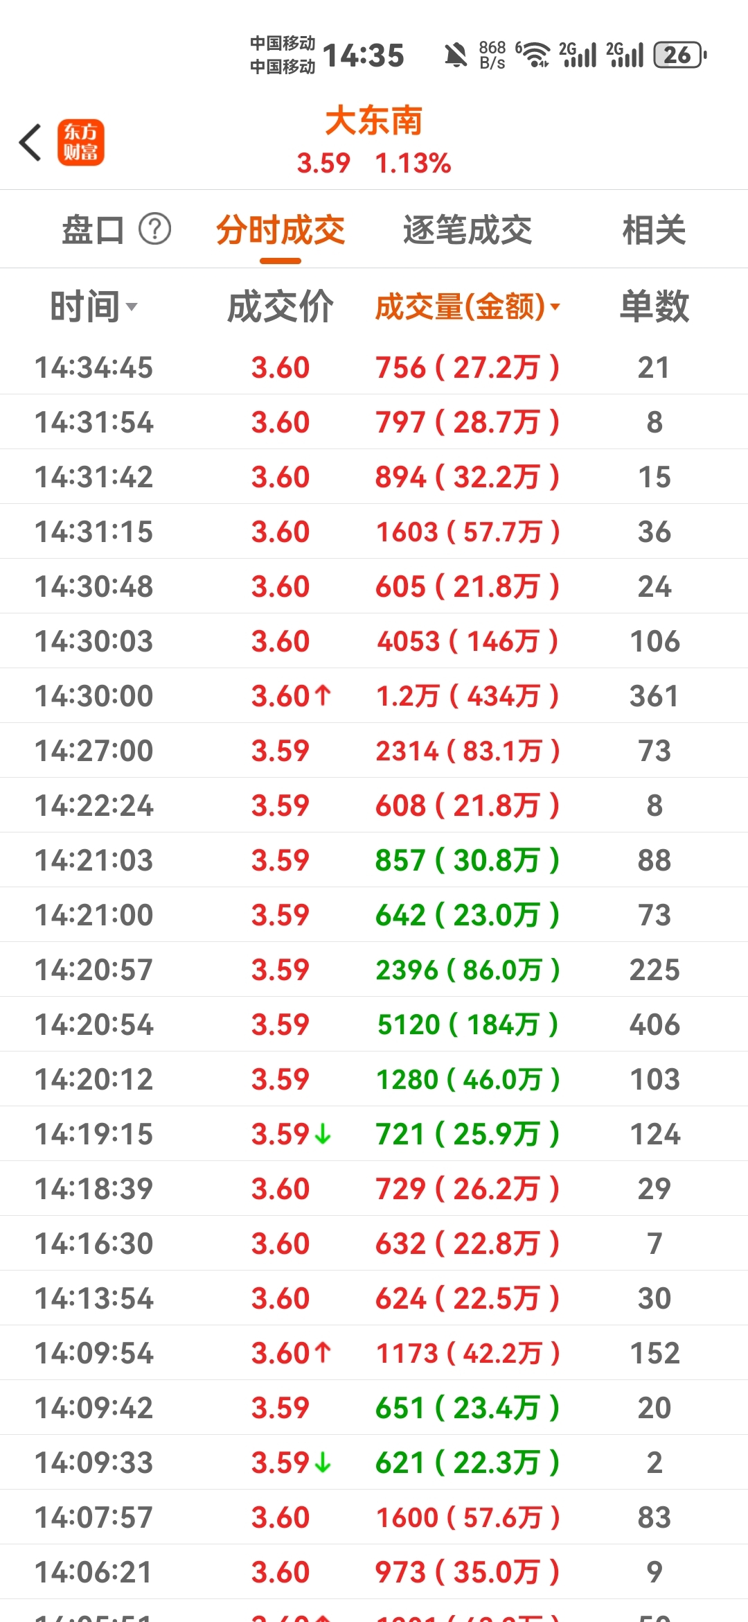Open the 东方财富 logo icon

81,142
